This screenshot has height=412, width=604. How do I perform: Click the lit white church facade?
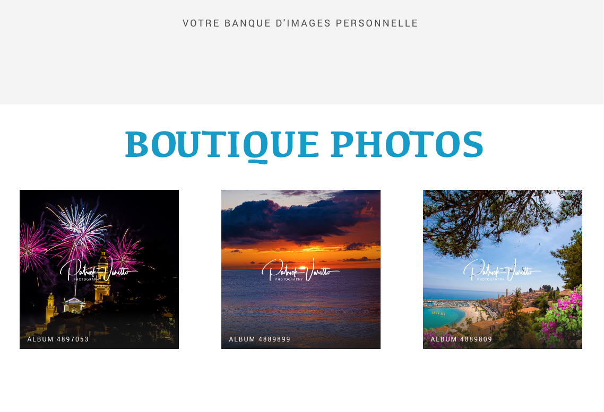(74, 305)
